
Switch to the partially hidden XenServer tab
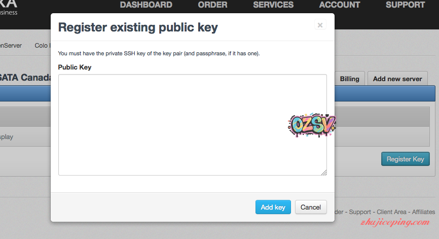(11, 45)
